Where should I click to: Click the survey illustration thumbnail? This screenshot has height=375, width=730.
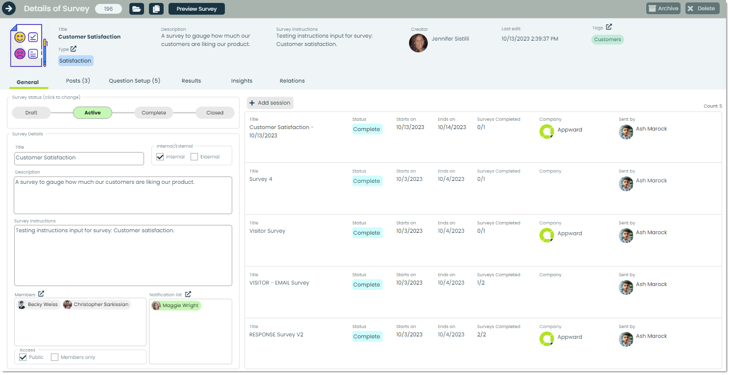(x=29, y=45)
